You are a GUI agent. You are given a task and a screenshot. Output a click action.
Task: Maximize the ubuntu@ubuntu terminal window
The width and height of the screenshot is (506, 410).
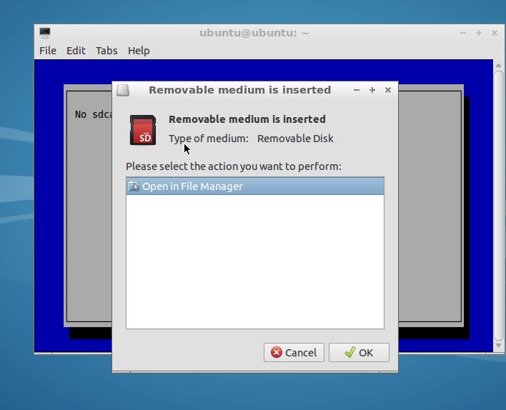[x=479, y=33]
